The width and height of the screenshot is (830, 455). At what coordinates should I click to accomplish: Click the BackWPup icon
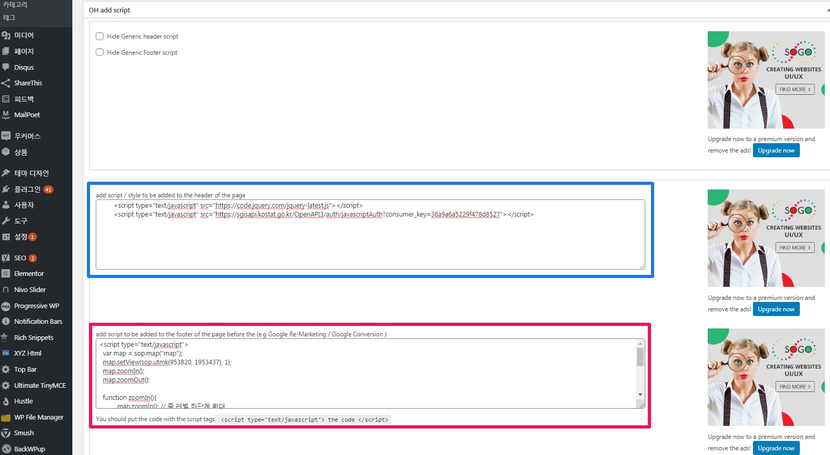[6, 449]
